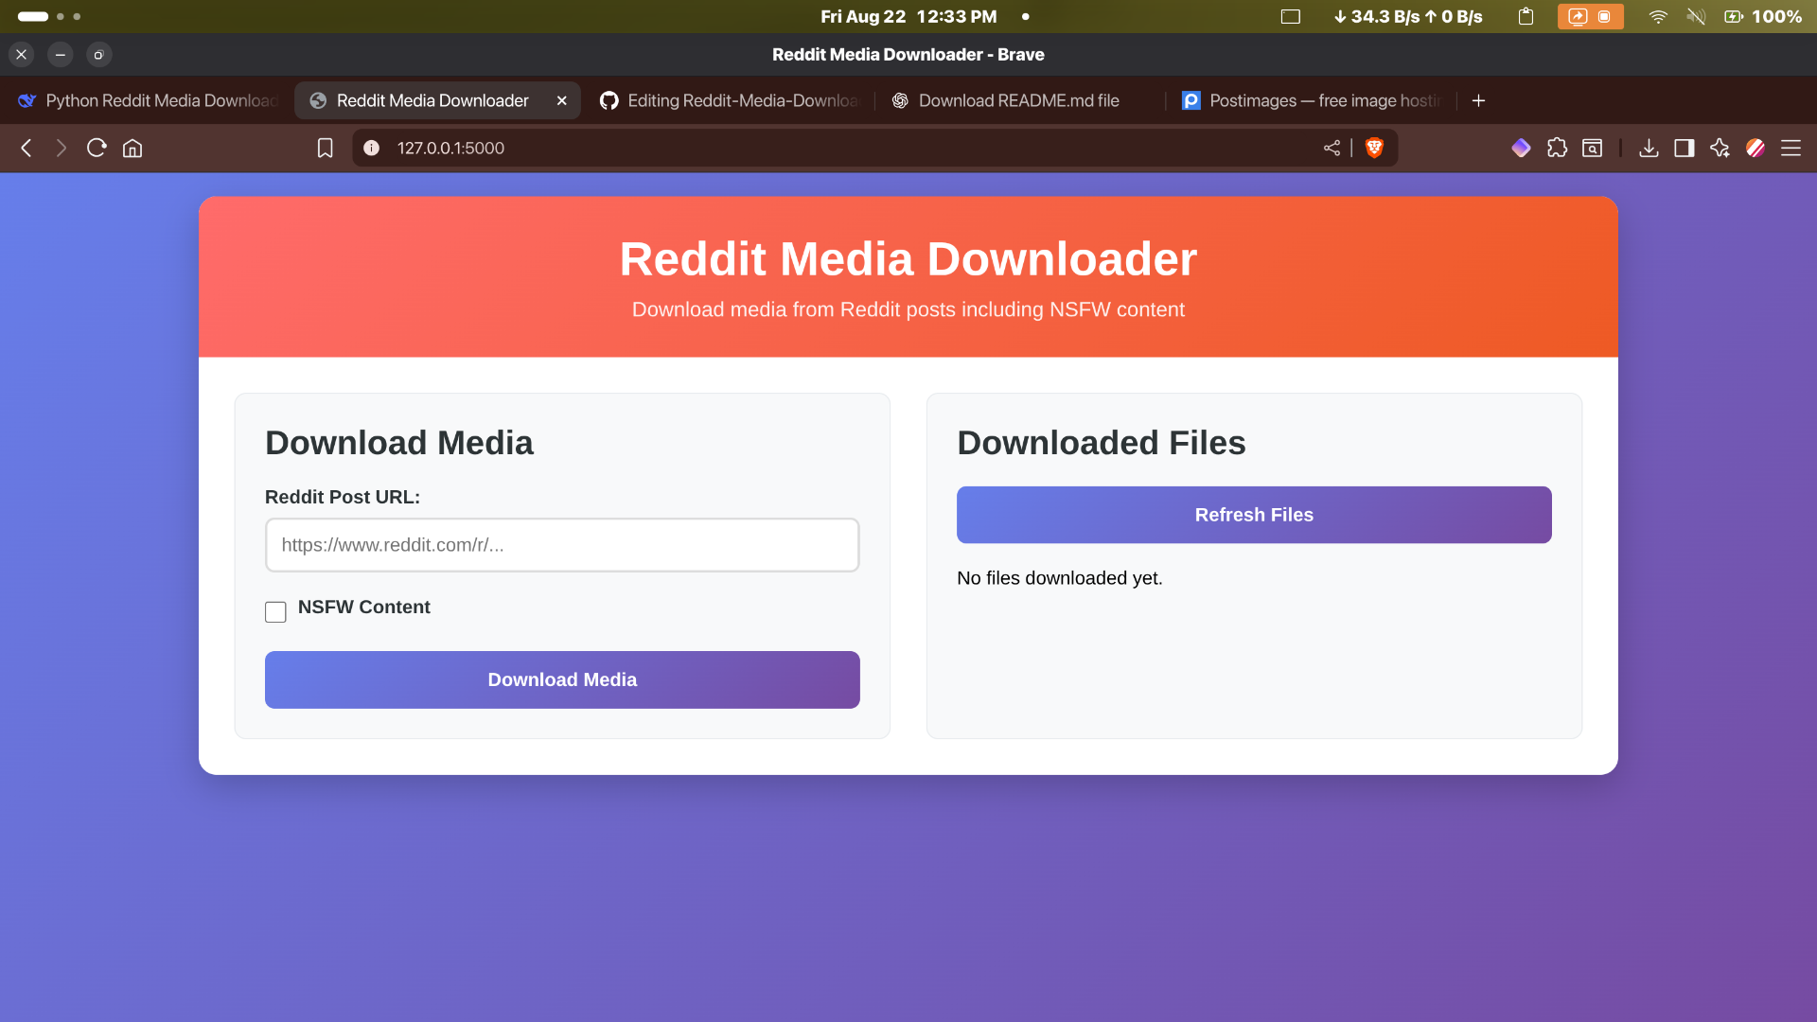
Task: View site information icon in address bar
Action: coord(372,148)
